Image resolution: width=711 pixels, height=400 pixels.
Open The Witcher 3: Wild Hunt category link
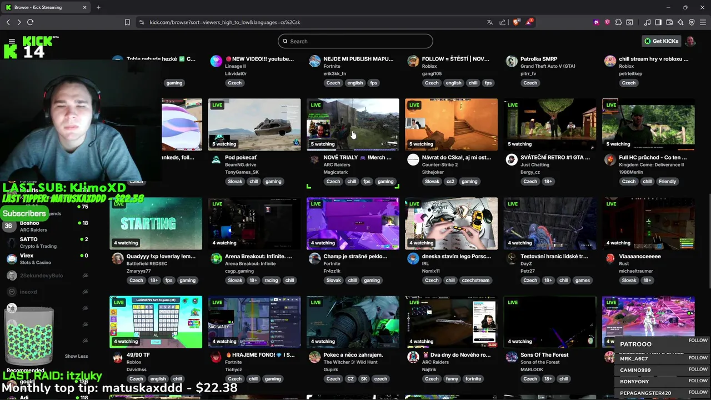coord(351,362)
